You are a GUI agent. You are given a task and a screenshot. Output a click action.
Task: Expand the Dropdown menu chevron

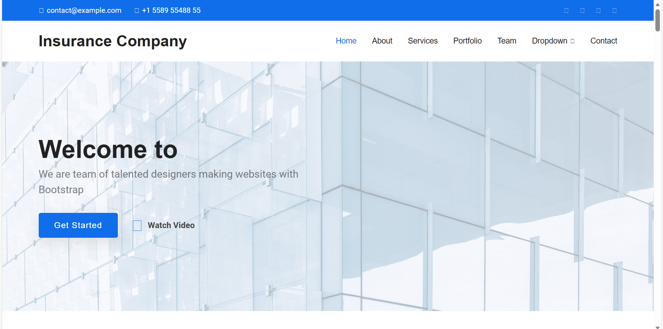(572, 41)
